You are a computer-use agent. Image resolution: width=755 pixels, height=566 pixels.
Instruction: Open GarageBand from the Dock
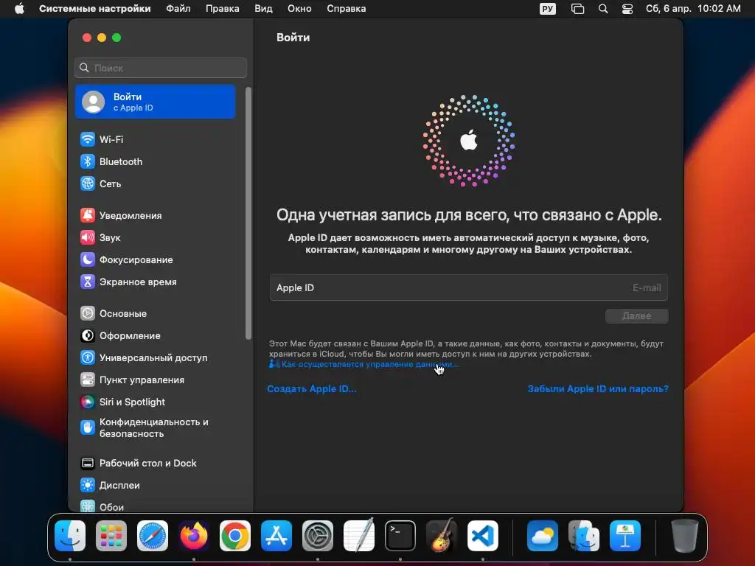click(x=442, y=536)
